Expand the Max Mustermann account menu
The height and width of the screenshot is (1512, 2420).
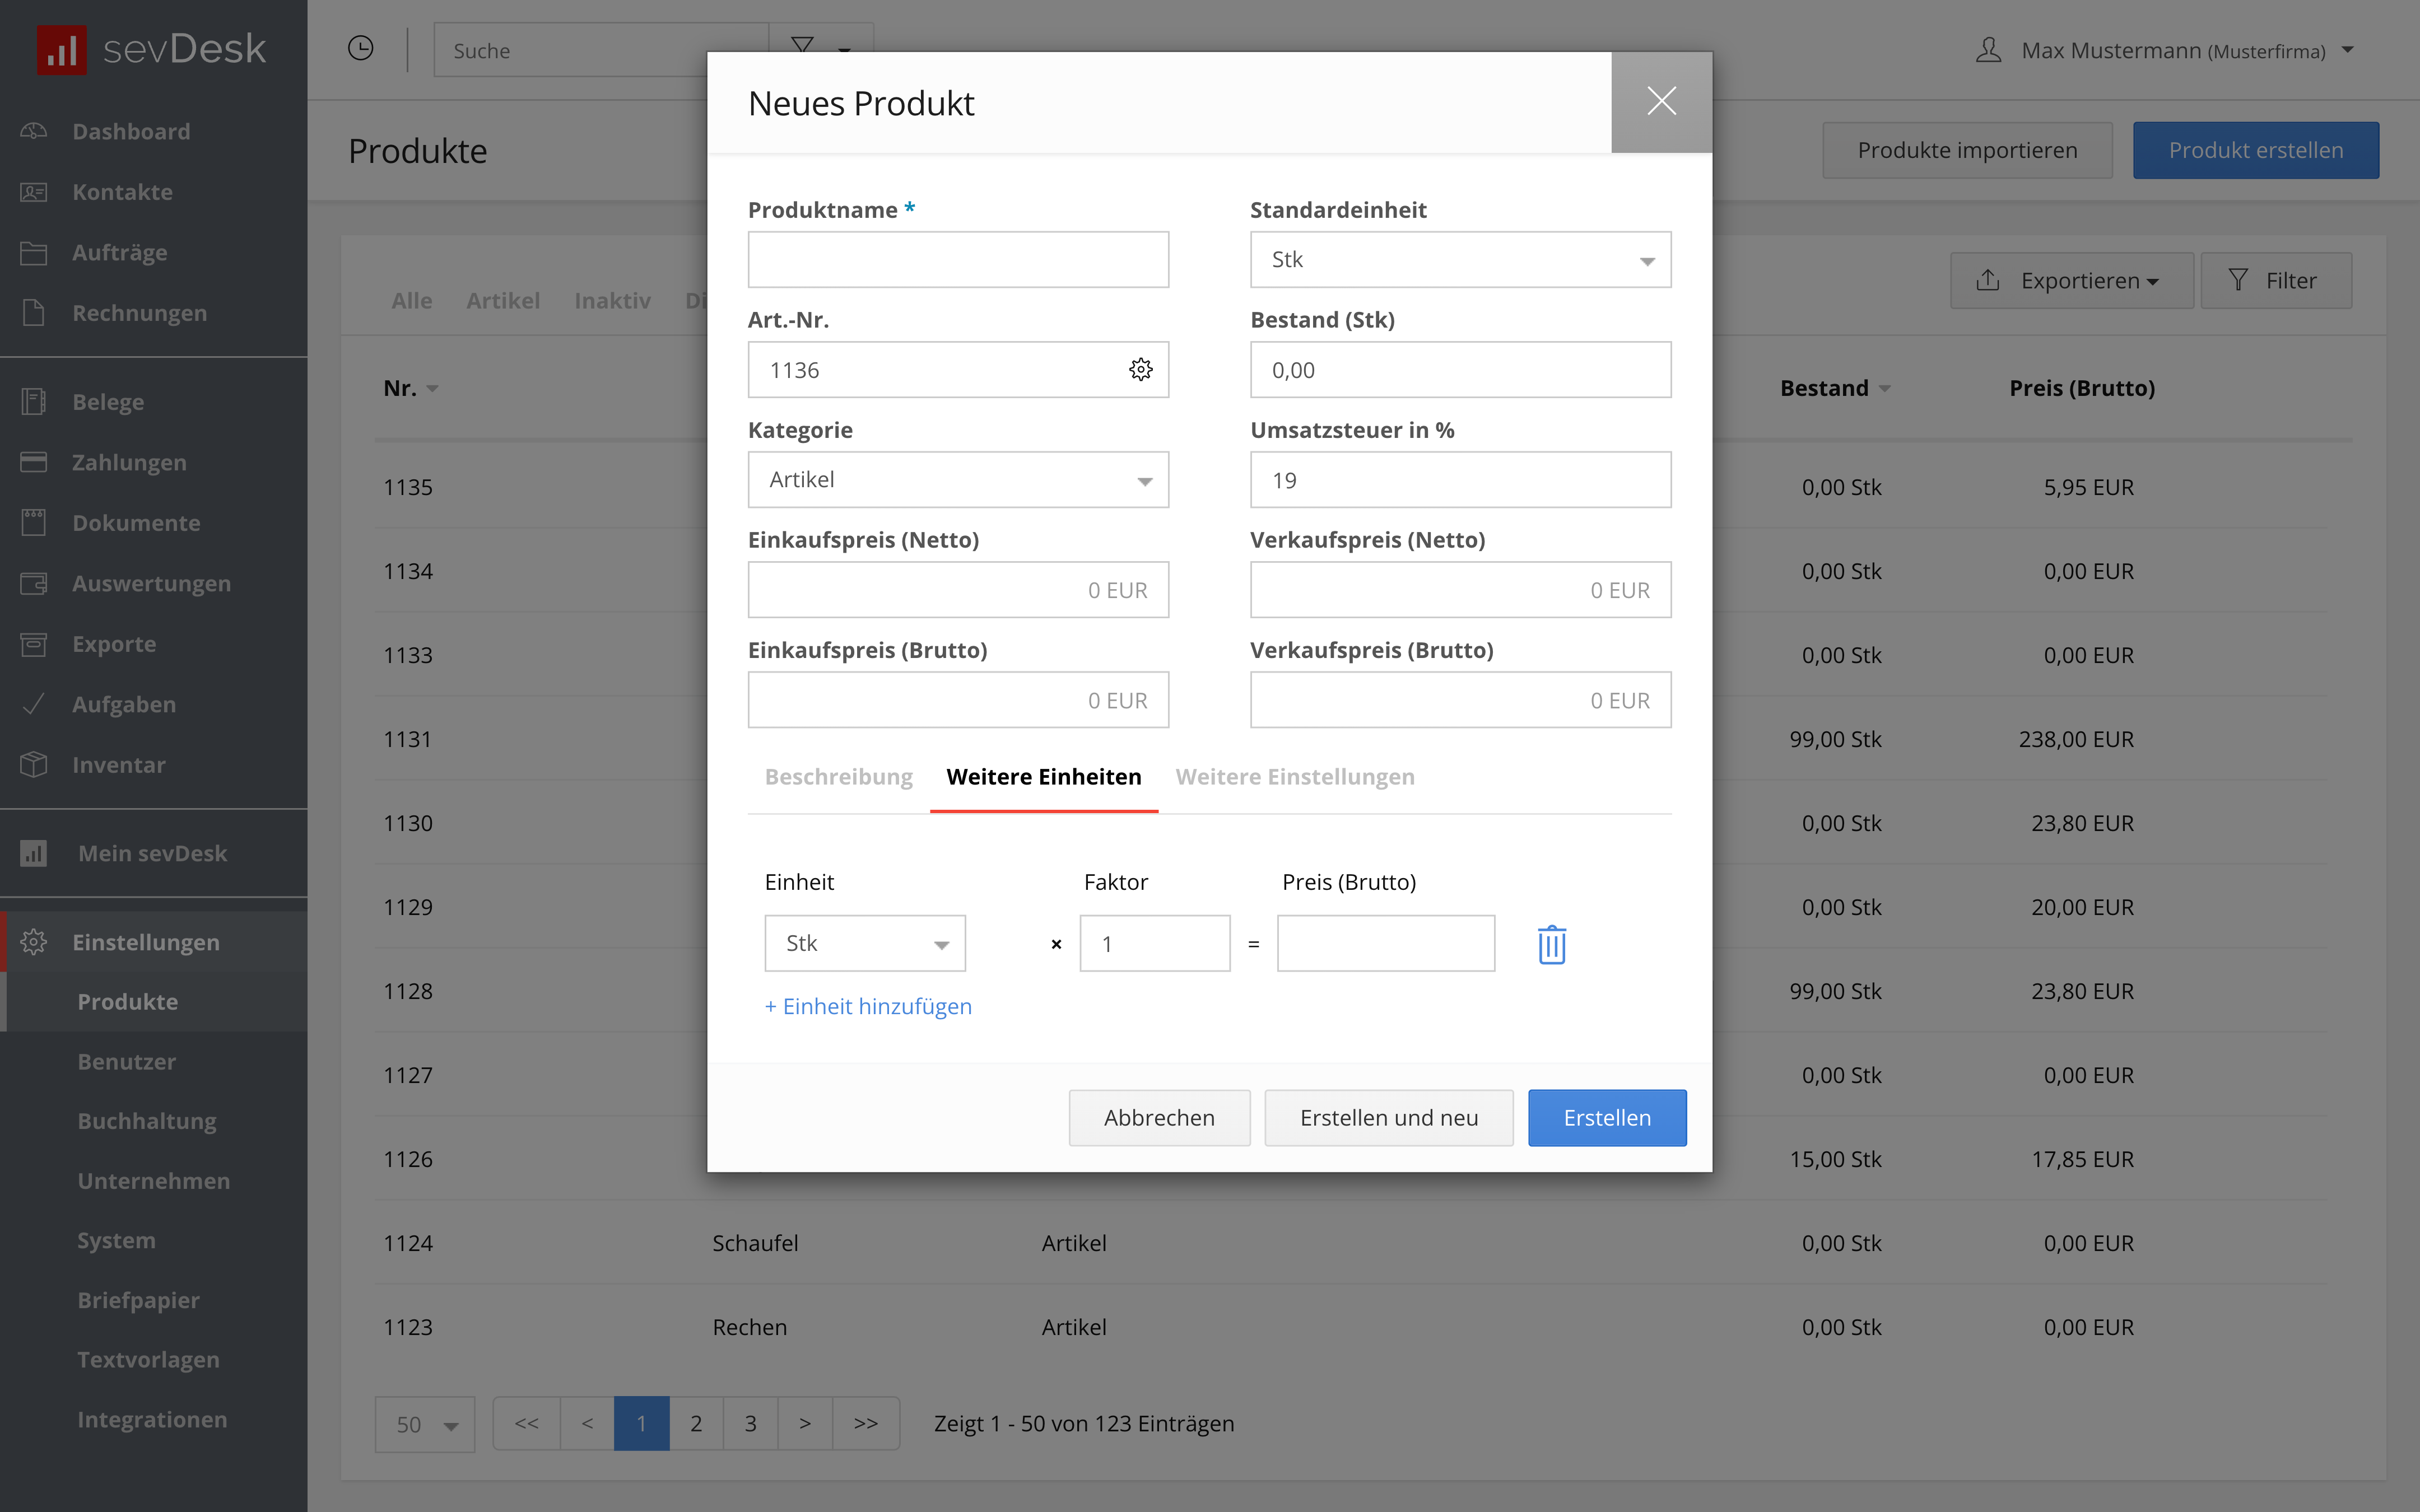2349,50
